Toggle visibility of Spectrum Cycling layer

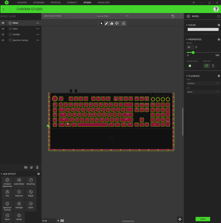[x=3, y=40]
